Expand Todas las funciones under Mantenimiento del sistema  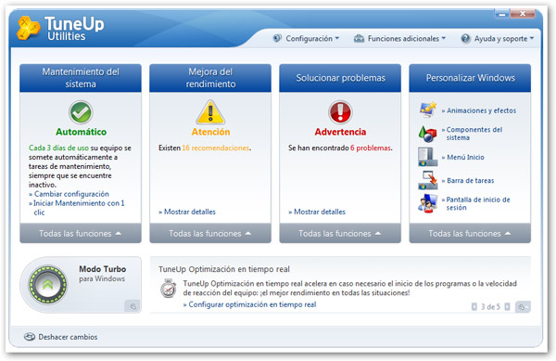tap(81, 233)
